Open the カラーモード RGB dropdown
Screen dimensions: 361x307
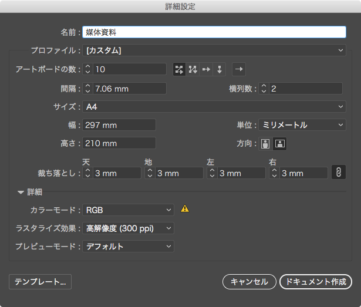coord(128,210)
